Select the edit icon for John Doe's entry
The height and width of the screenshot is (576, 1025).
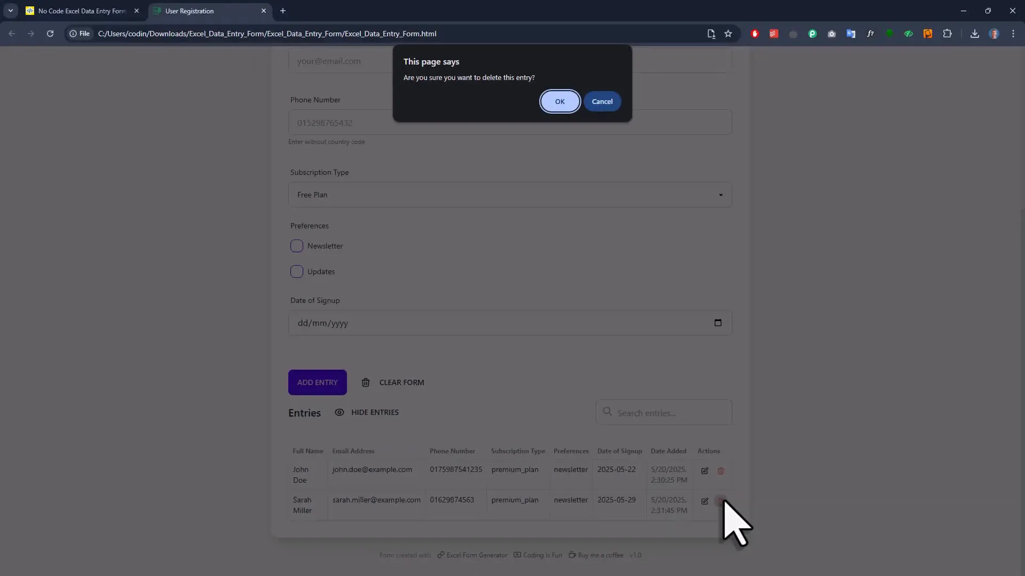coord(704,471)
